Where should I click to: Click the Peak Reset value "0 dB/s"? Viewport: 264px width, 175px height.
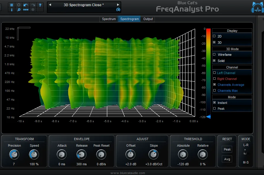(101, 164)
